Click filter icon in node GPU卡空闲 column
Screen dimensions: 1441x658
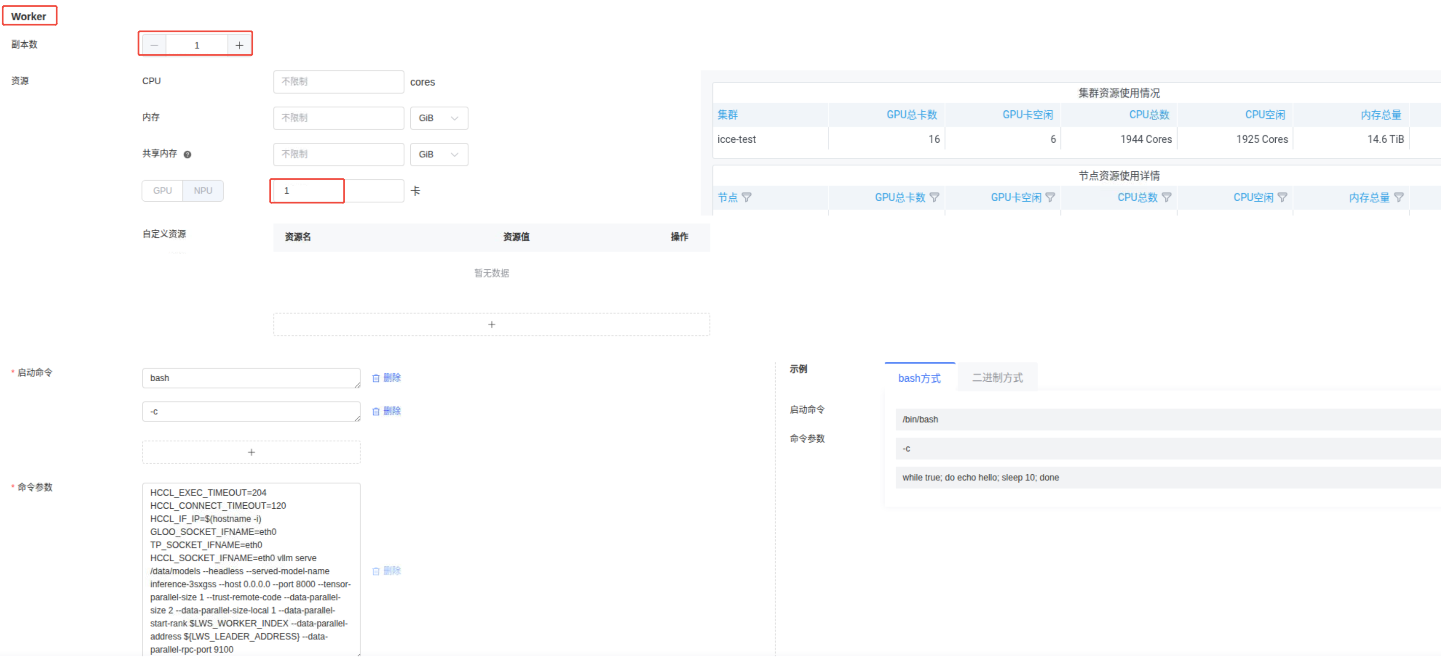click(x=1050, y=197)
